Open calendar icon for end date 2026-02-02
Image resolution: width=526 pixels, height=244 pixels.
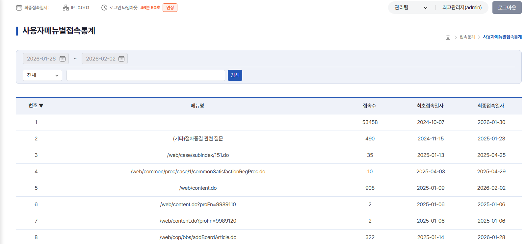pos(121,59)
